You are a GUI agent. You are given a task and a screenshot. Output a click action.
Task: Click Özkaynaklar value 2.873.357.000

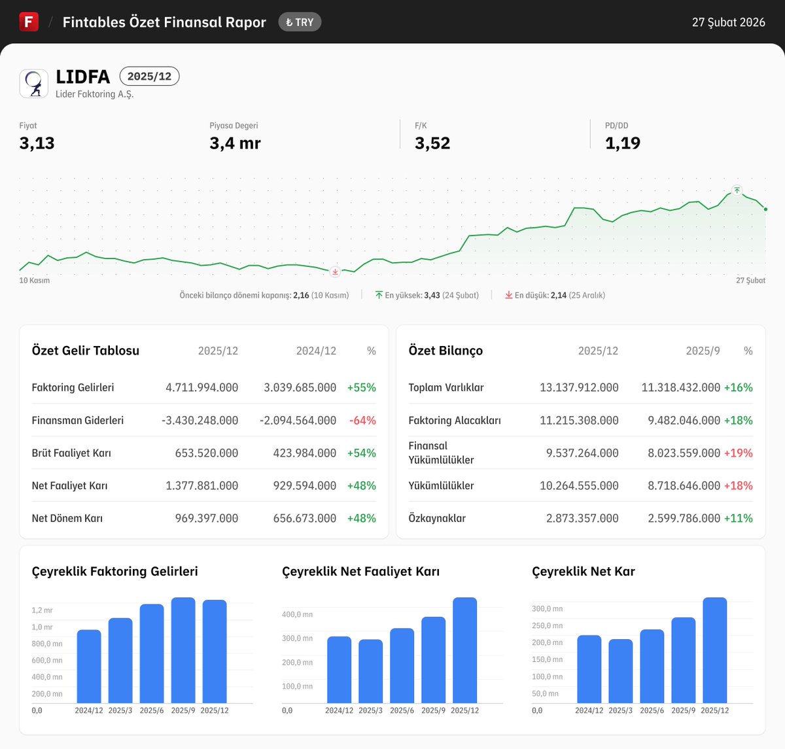tap(582, 518)
